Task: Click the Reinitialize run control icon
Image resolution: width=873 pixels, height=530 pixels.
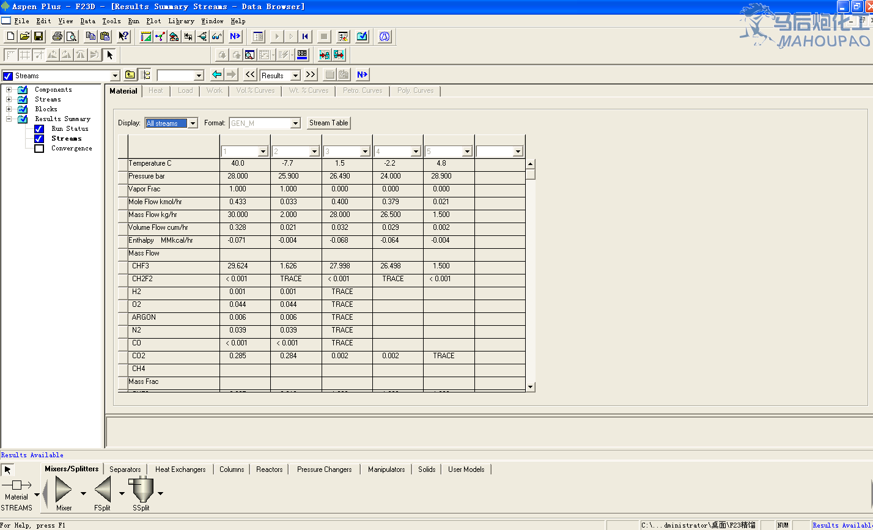Action: click(x=304, y=37)
